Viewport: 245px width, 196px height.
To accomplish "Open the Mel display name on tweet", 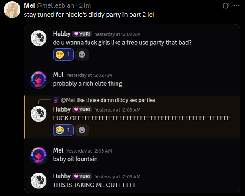I will pos(29,5).
